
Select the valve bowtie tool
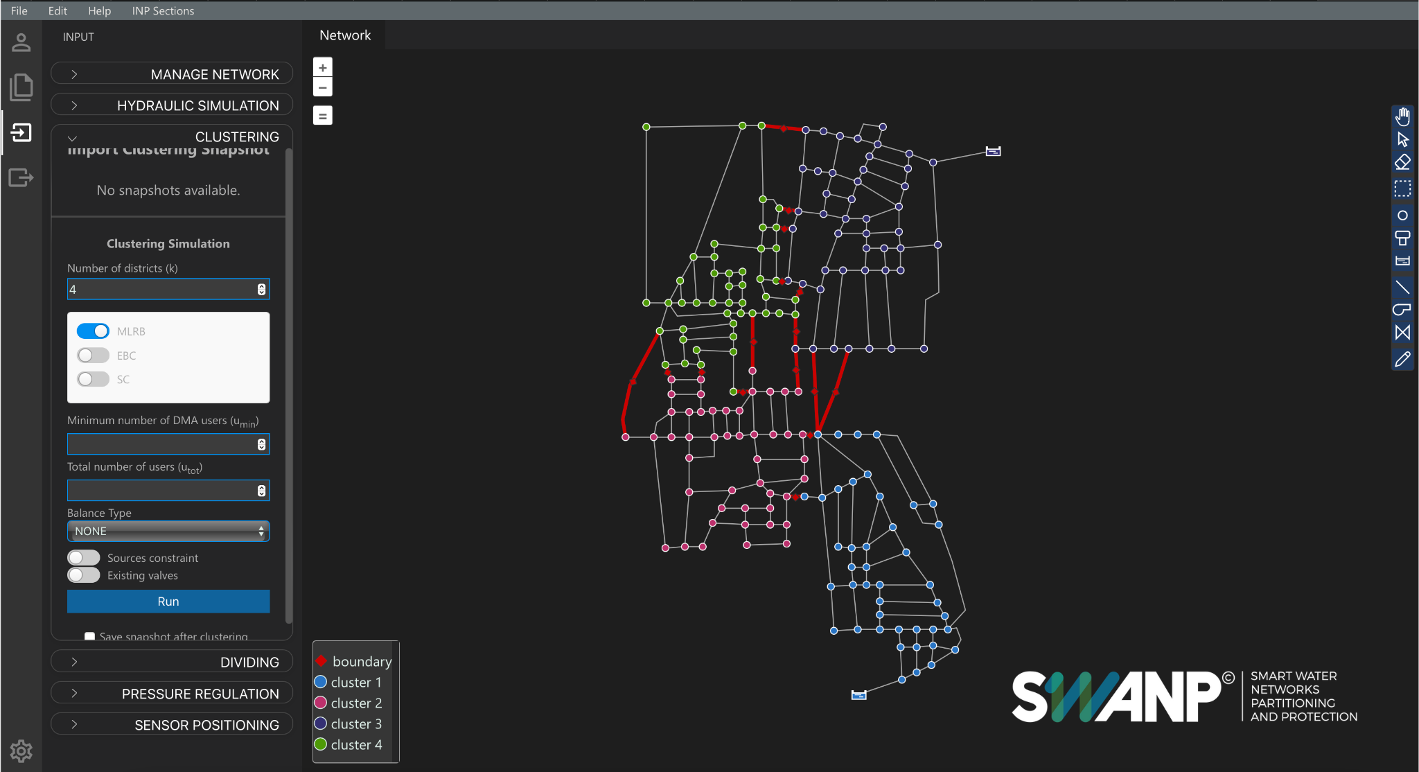[1402, 333]
